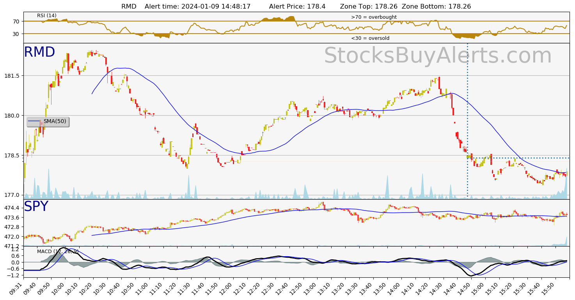This screenshot has width=575, height=300.
Task: Click the MACD -1.2 axis label
Action: [14, 276]
